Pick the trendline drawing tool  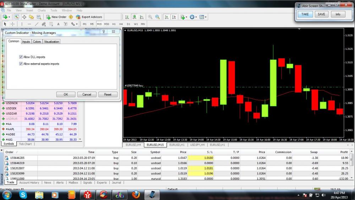click(37, 24)
